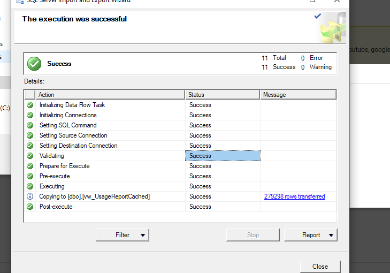Click the green check icon for Post-execute

[30, 207]
